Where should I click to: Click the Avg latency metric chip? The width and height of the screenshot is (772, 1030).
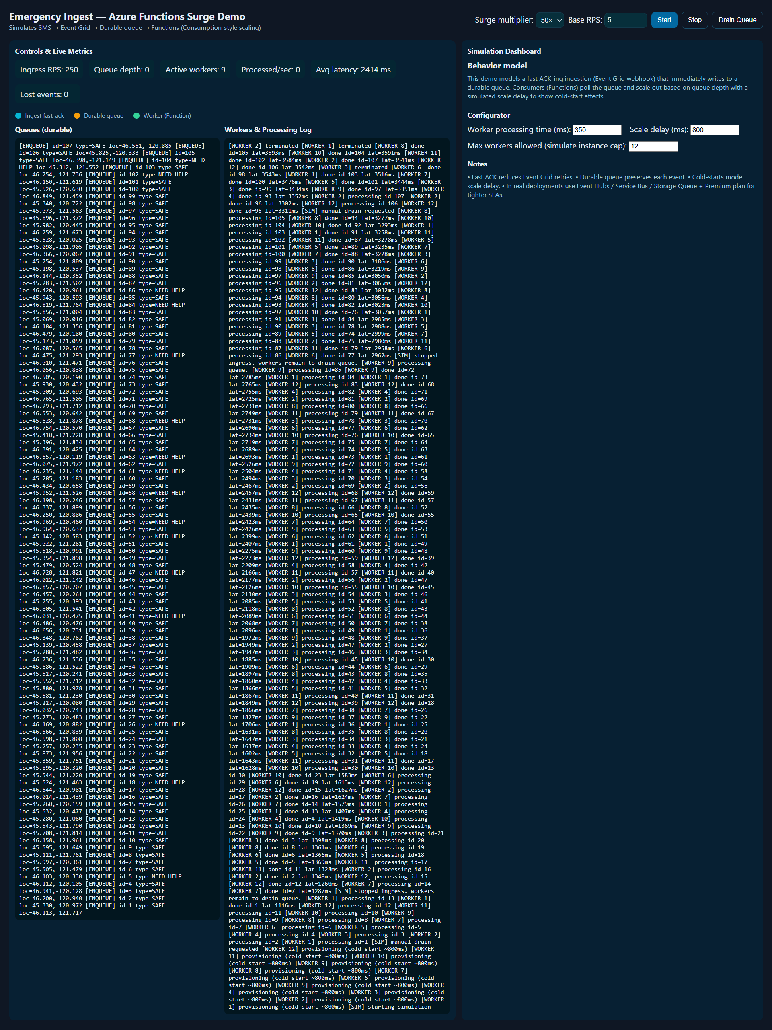353,70
